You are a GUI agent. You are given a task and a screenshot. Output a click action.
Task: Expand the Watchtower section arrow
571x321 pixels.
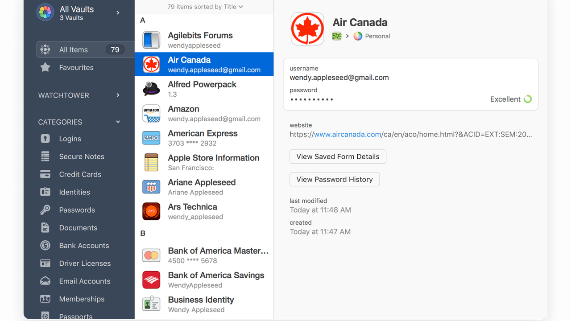tap(118, 95)
